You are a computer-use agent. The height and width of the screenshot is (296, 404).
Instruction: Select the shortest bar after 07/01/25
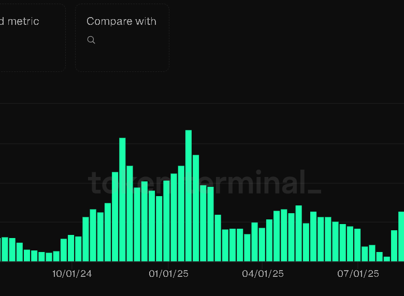[387, 259]
